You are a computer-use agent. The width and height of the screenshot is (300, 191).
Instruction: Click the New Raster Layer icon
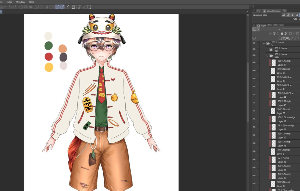tap(280, 38)
